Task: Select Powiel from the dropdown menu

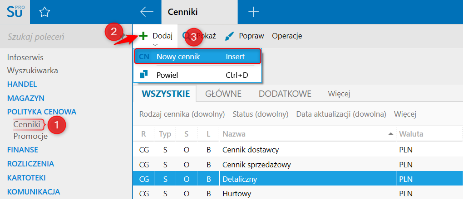Action: point(167,75)
